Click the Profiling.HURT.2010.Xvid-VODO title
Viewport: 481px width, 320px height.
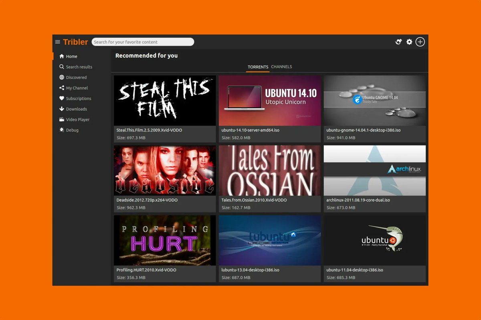(146, 270)
